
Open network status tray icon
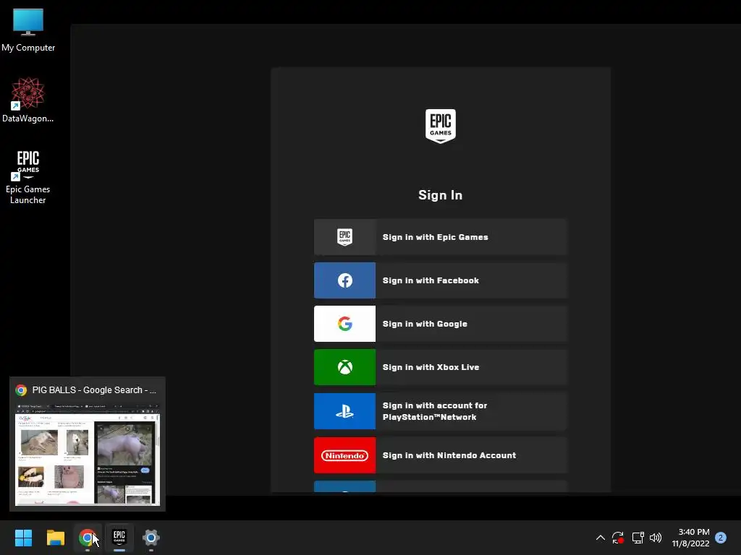pos(638,538)
